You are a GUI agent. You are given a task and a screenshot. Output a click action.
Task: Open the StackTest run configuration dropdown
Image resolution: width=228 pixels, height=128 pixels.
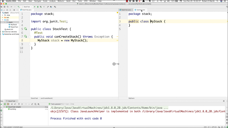(x=27, y=7)
